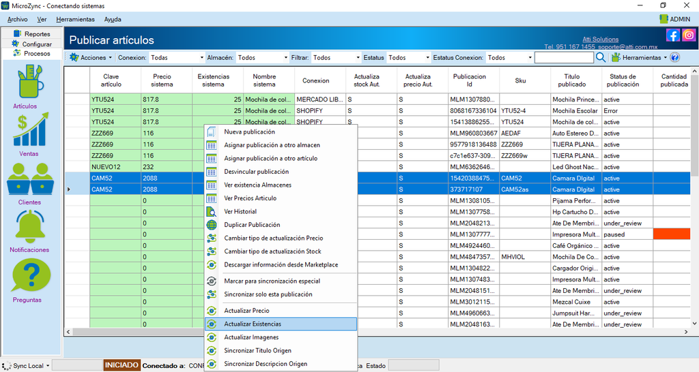Click the vertical scrollbar down arrow
The height and width of the screenshot is (372, 699).
click(694, 324)
